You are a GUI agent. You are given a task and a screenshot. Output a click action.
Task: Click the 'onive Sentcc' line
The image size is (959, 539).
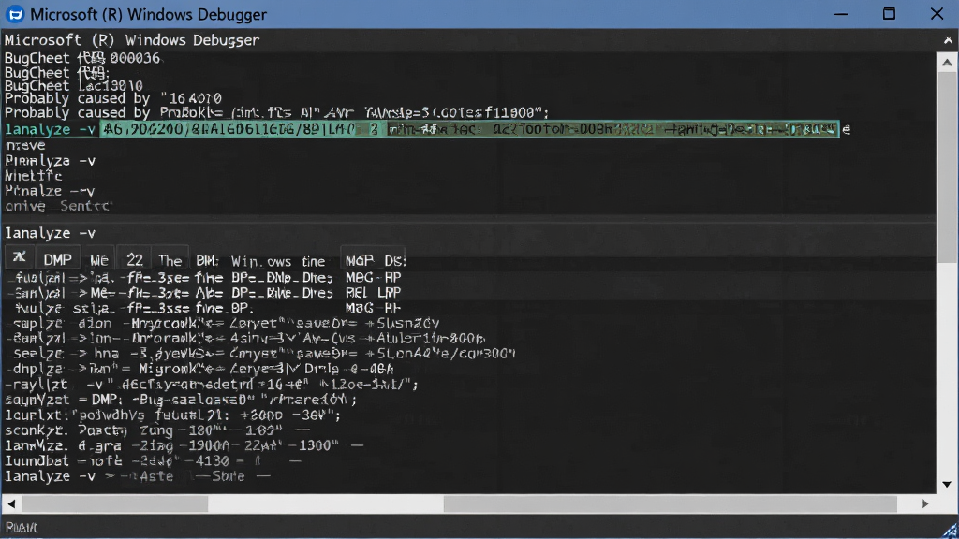(x=58, y=206)
